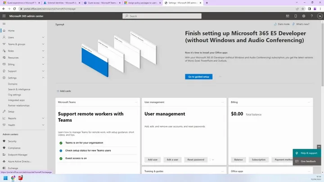Click Give feedback button

pyautogui.click(x=306, y=161)
